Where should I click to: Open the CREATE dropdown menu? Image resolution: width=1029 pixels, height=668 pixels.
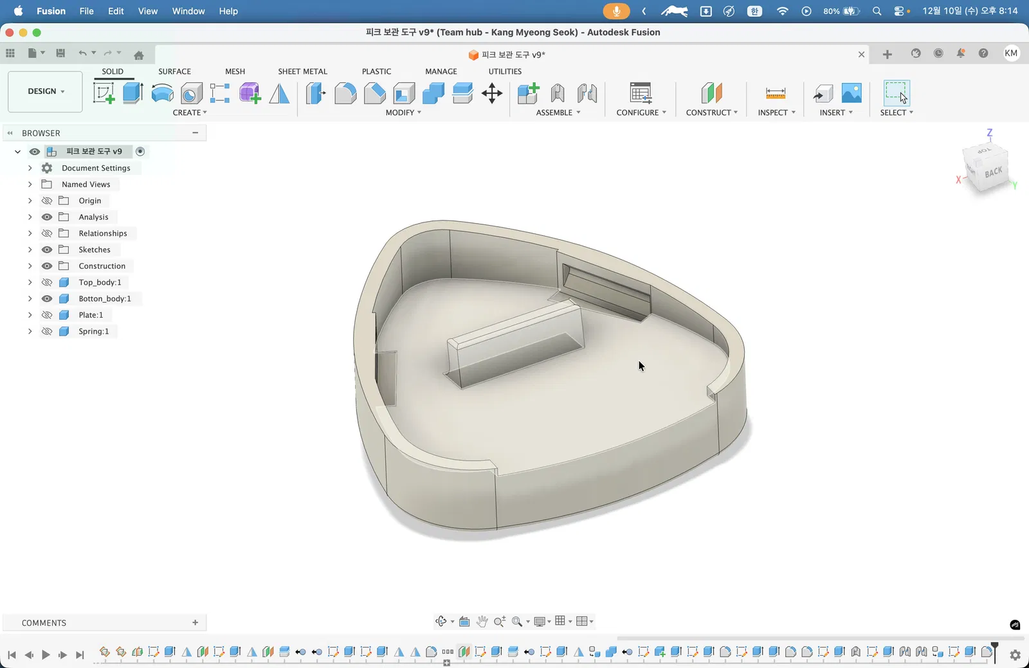(190, 113)
